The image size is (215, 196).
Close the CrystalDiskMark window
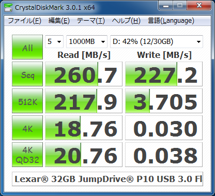coord(199,6)
